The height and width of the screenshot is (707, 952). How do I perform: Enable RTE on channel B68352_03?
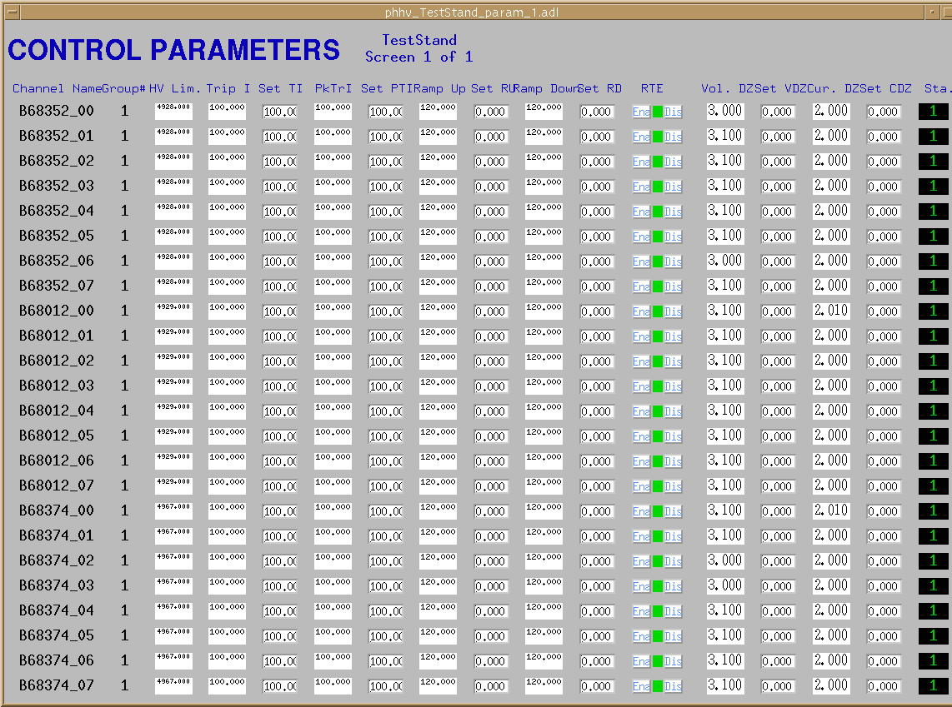[x=641, y=187]
